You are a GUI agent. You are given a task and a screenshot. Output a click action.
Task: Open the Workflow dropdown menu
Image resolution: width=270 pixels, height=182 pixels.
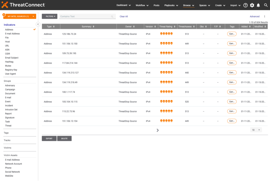point(142,5)
